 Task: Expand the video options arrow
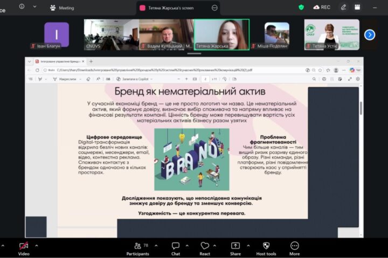[37, 245]
